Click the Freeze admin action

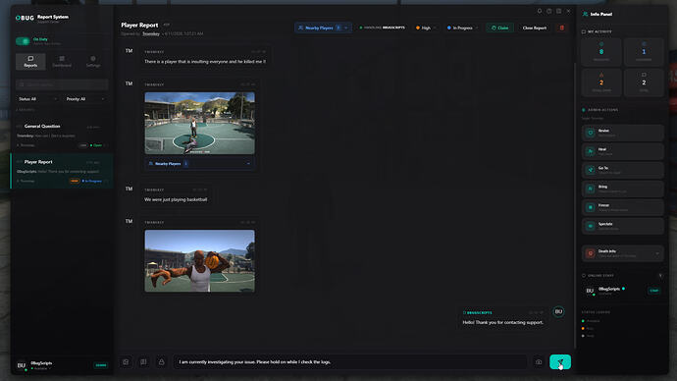tap(623, 207)
